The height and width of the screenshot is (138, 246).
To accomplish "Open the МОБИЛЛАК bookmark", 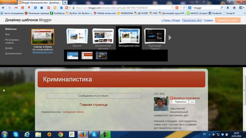I will tap(125, 13).
